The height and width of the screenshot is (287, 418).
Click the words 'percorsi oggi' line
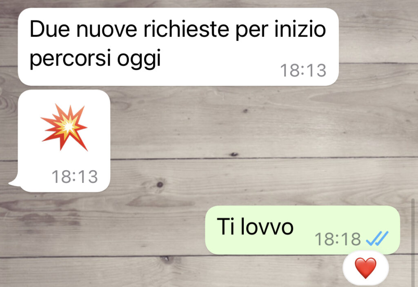click(96, 58)
